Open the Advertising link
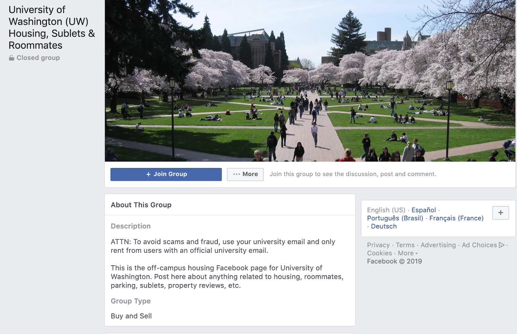This screenshot has width=517, height=334. click(438, 245)
